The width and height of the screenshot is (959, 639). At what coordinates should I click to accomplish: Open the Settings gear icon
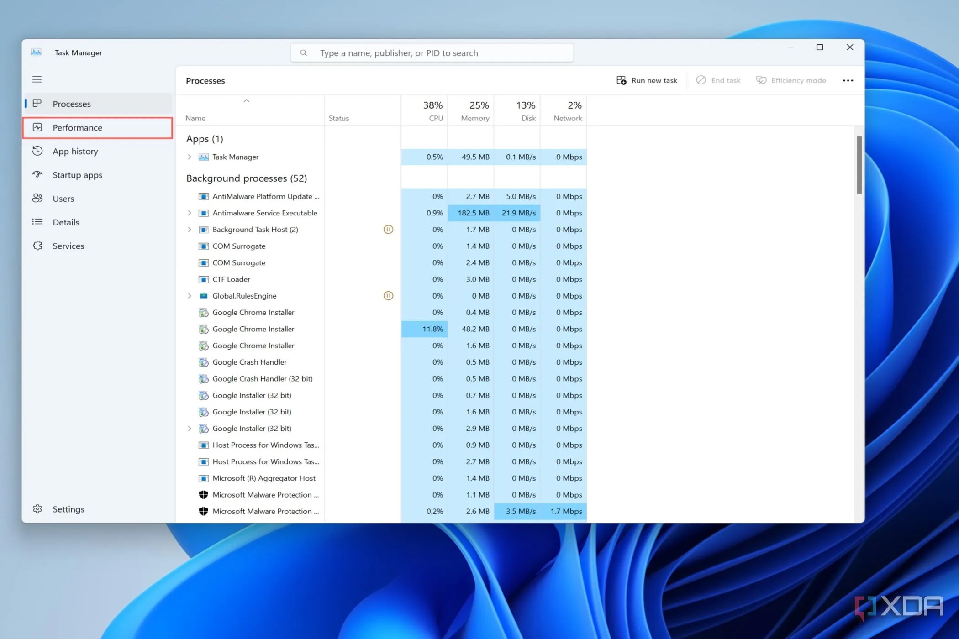[x=37, y=509]
